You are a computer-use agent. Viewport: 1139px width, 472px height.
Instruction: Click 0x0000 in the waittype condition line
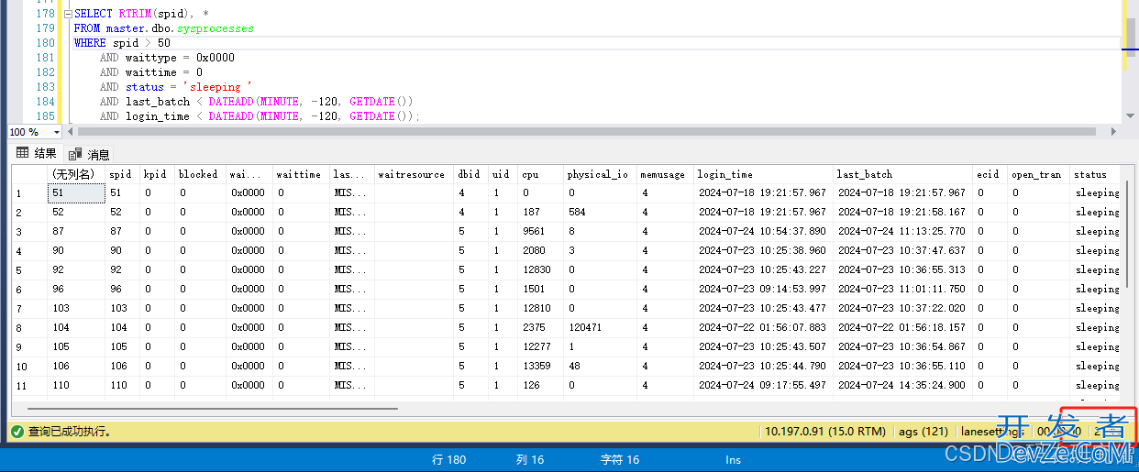click(x=216, y=58)
